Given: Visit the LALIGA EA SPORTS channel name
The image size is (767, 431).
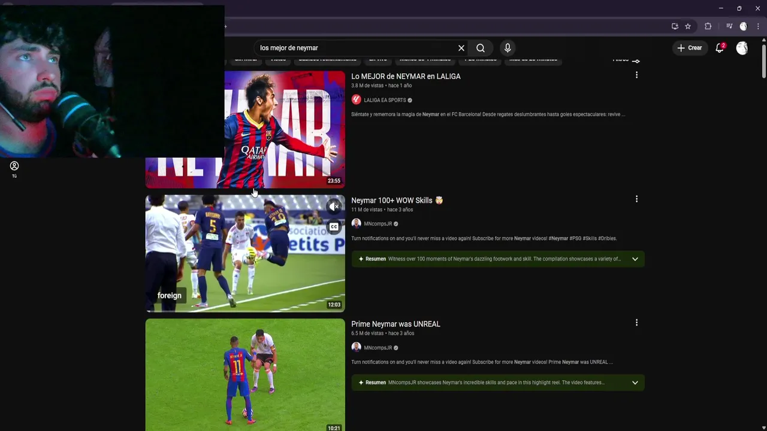Looking at the screenshot, I should pyautogui.click(x=385, y=100).
